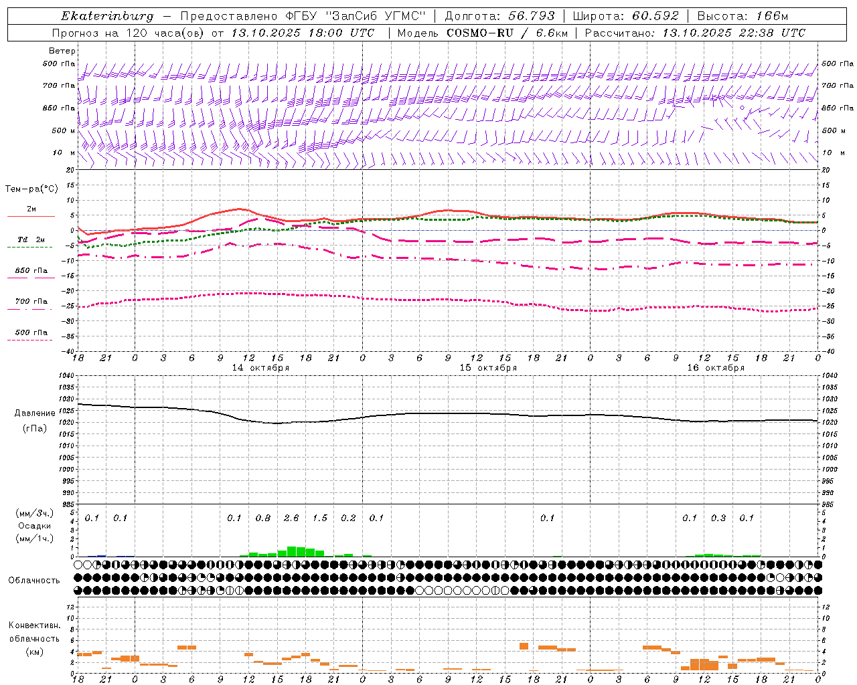Click the "0.3" precipitation amount value

[x=718, y=518]
